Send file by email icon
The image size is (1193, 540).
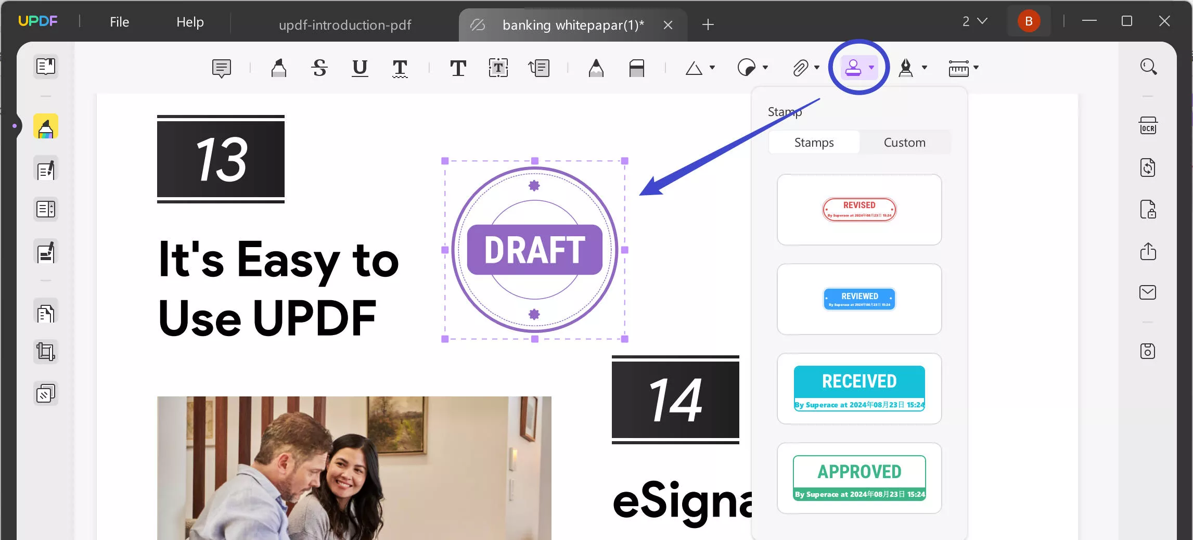(1148, 292)
